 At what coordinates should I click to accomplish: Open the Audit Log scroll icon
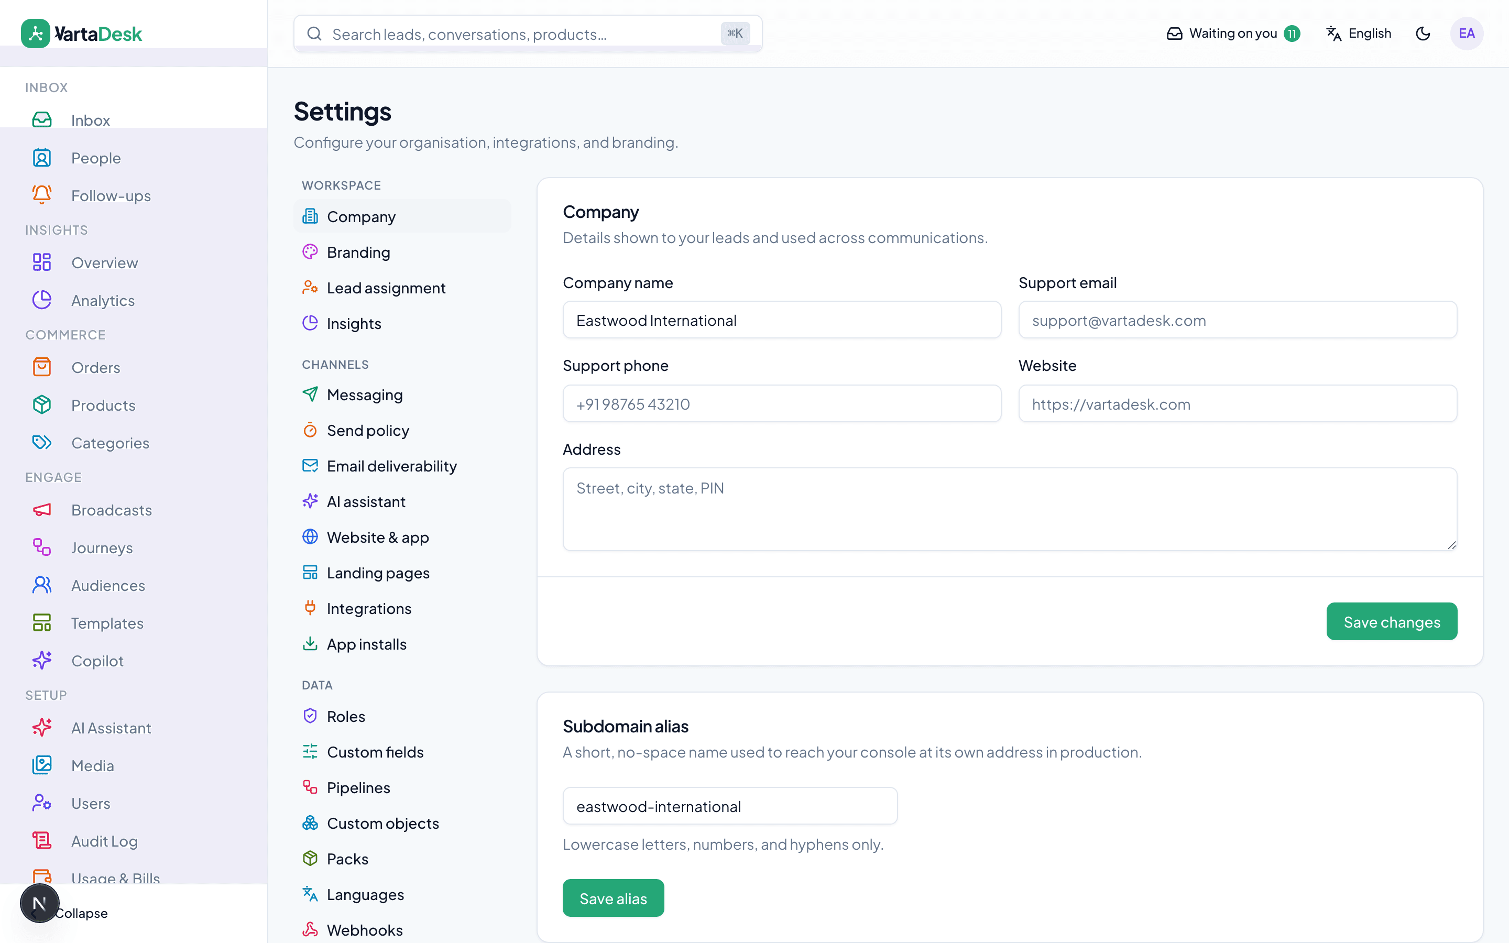pyautogui.click(x=42, y=841)
